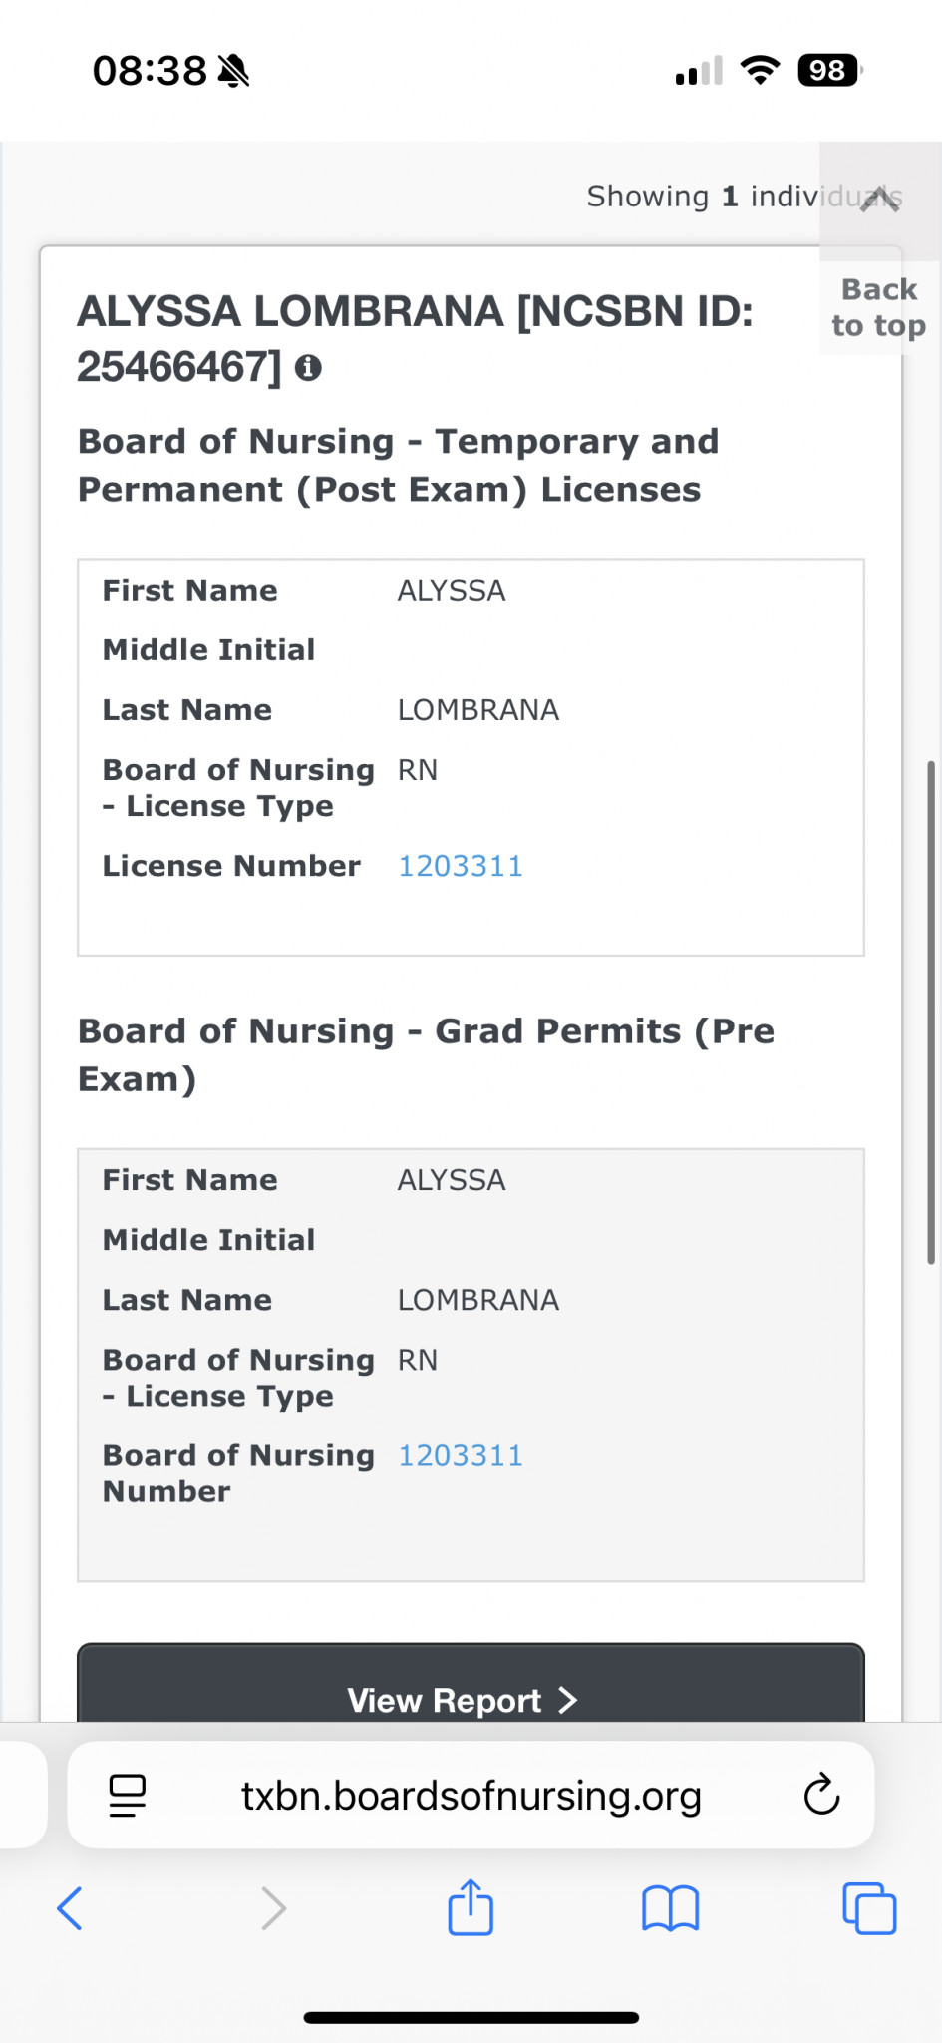
Task: Tap the Back to top label
Action: (879, 307)
